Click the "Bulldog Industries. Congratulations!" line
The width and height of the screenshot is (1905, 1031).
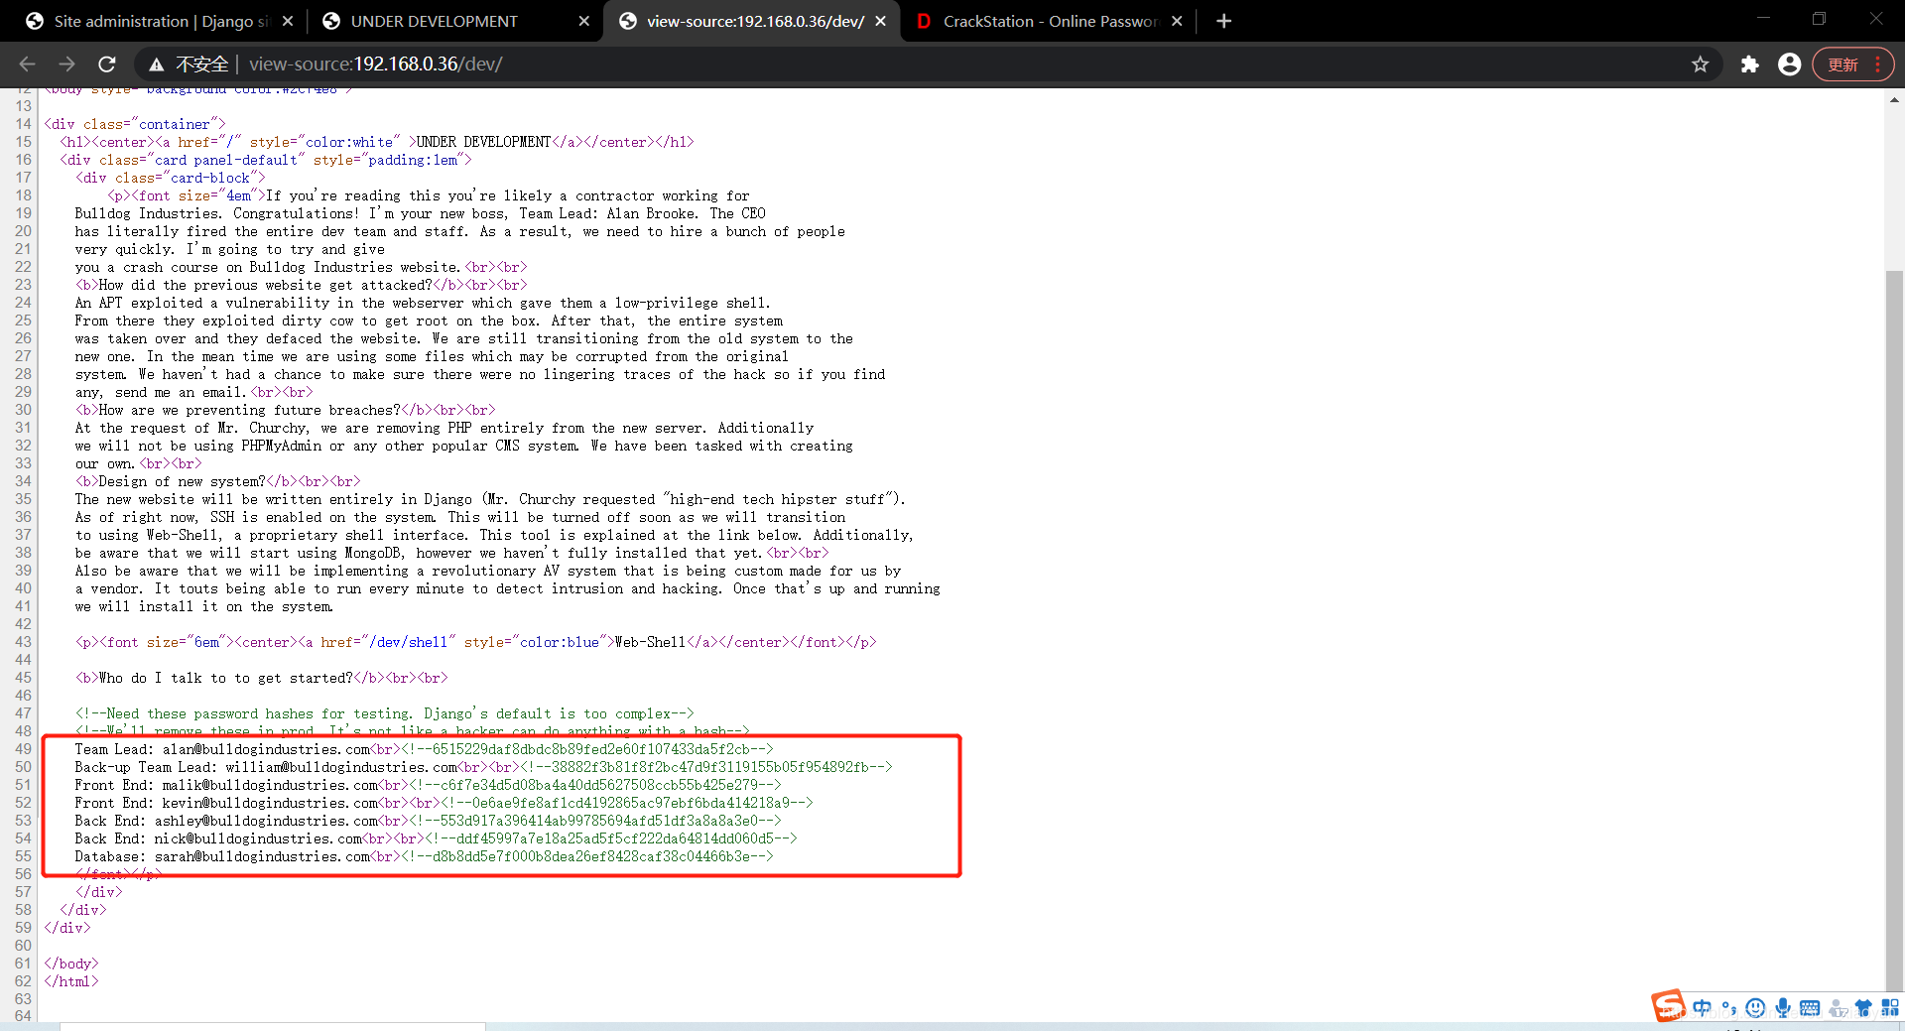coord(421,213)
